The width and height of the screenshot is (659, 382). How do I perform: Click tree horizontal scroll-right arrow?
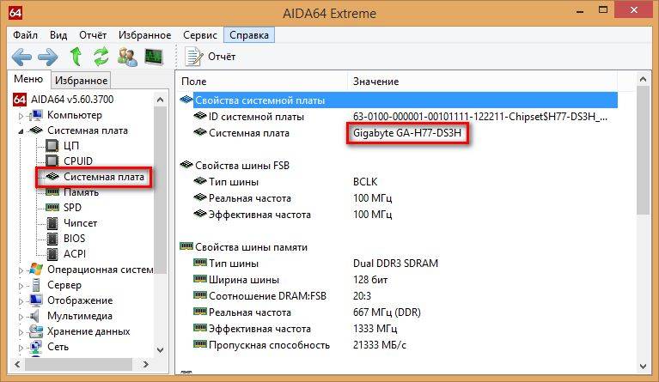[x=145, y=364]
